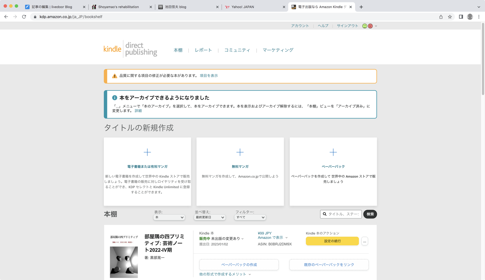The width and height of the screenshot is (485, 280).
Task: Open the マーケティング navigation item
Action: (x=278, y=50)
